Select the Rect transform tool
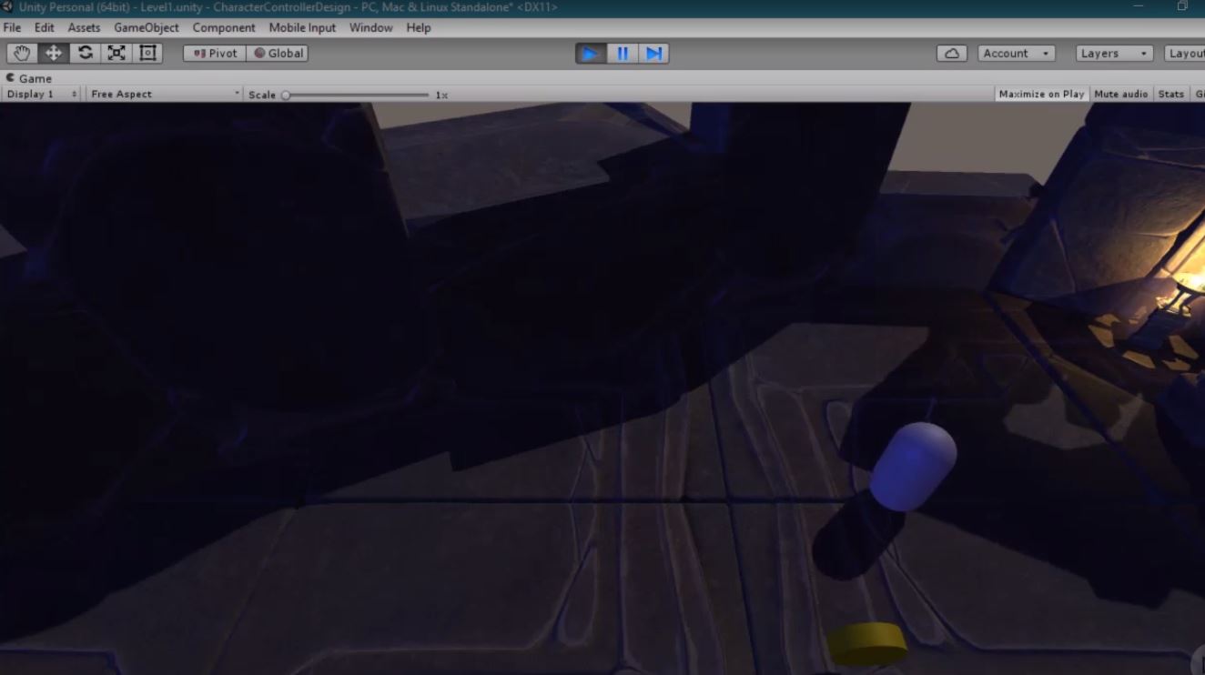This screenshot has width=1205, height=675. click(x=147, y=53)
